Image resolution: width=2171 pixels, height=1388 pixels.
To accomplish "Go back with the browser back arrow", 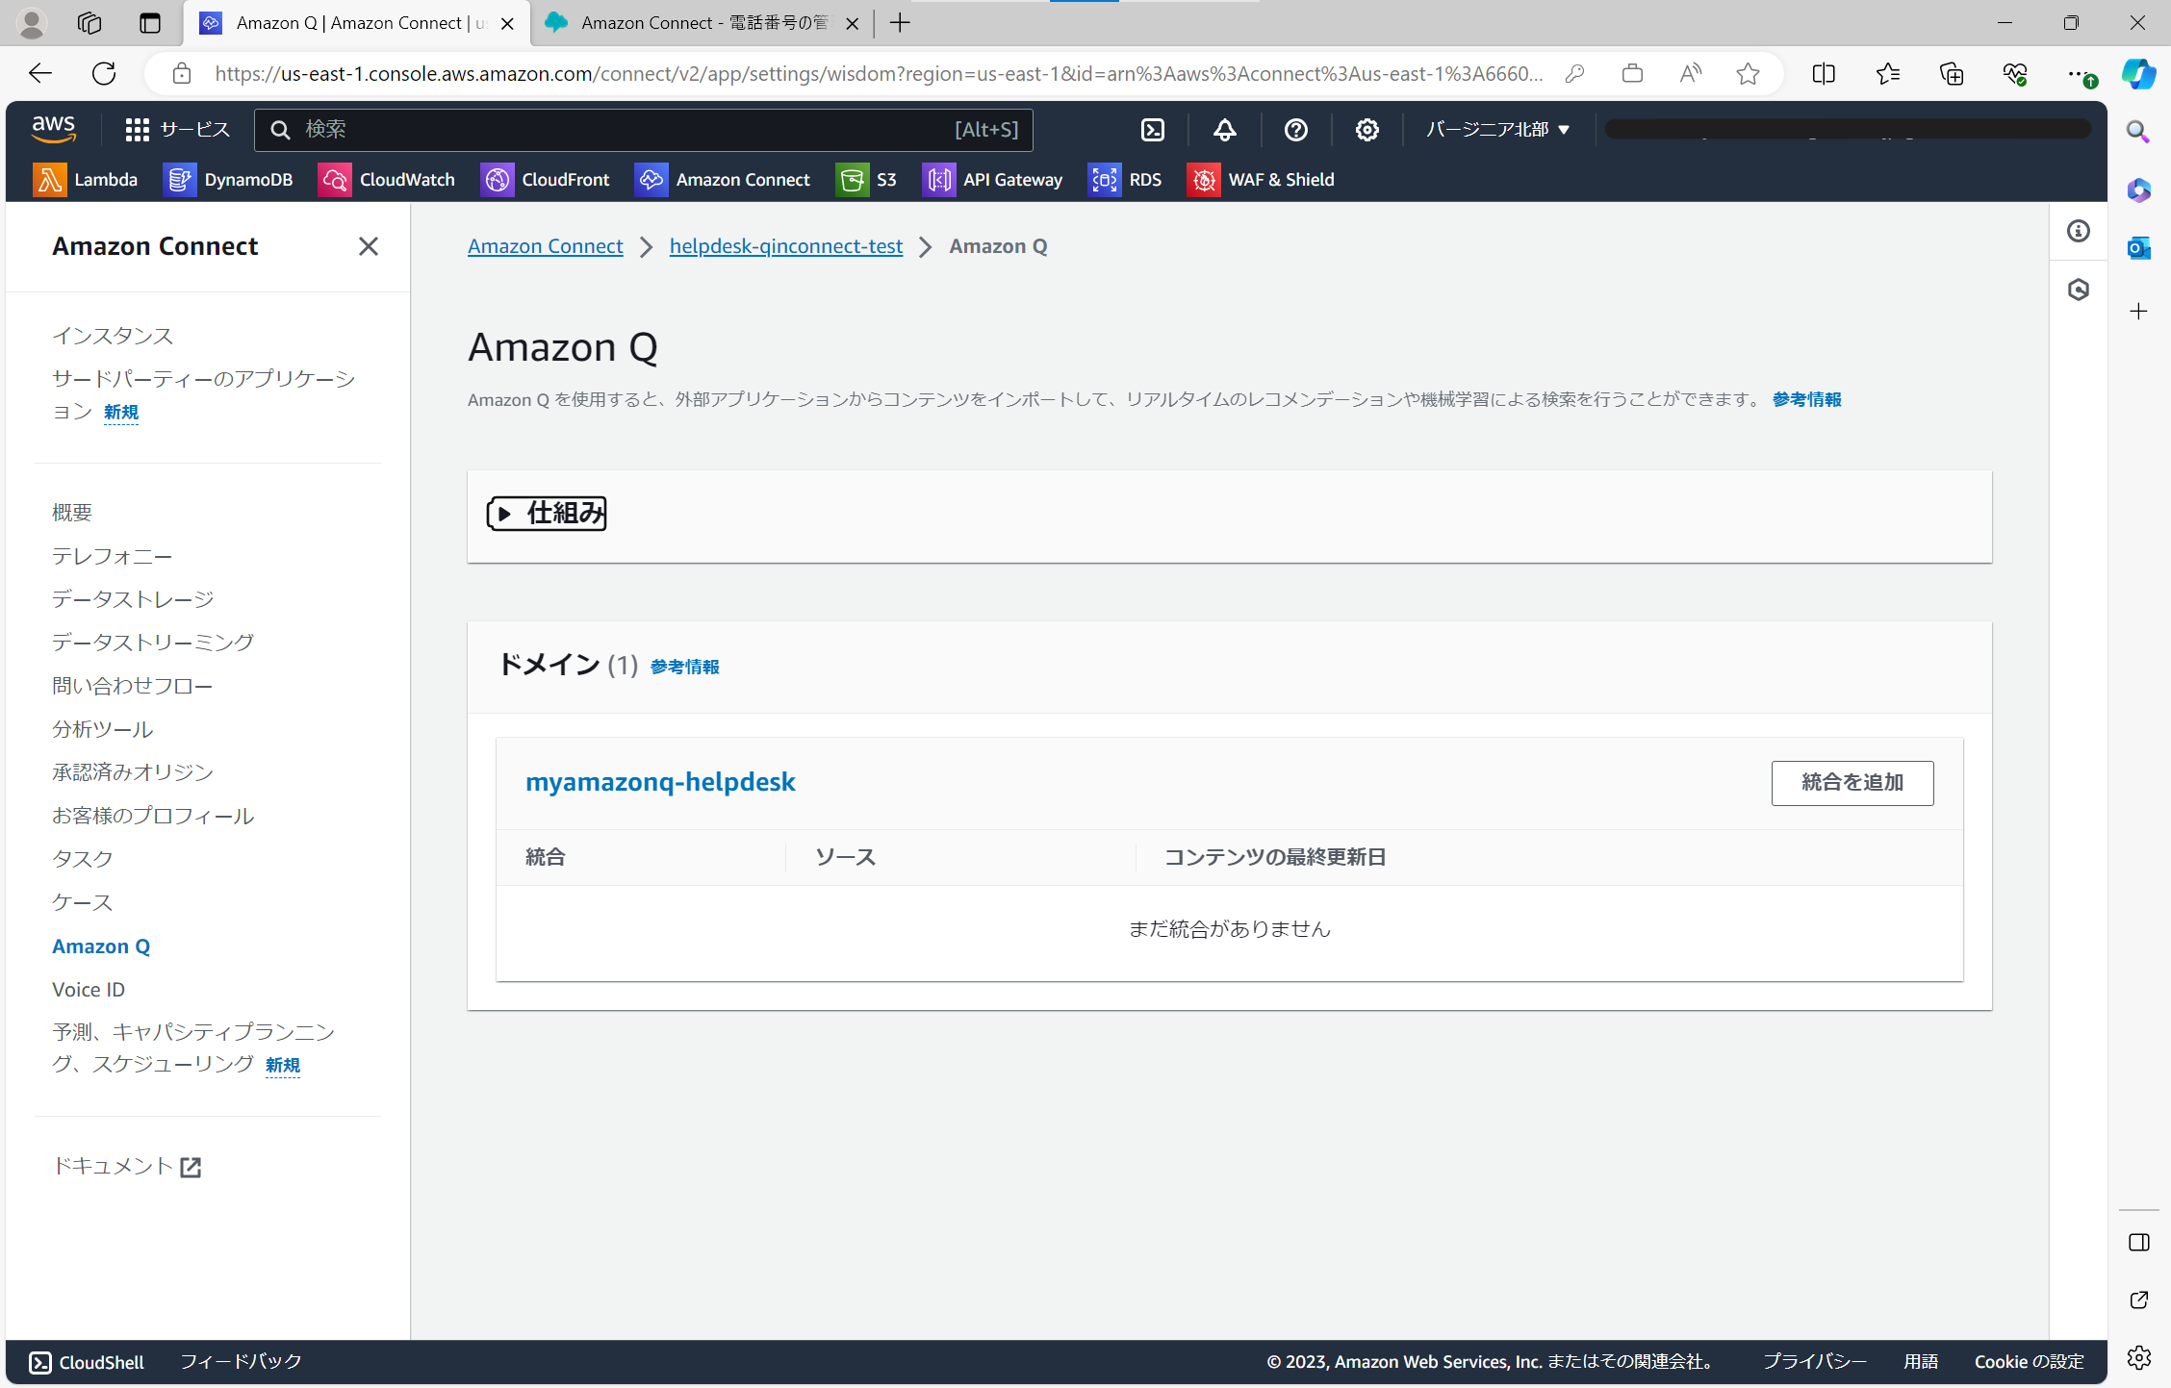I will pyautogui.click(x=40, y=73).
